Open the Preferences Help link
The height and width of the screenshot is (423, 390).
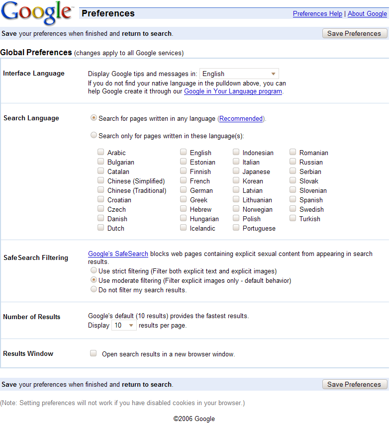tap(317, 14)
